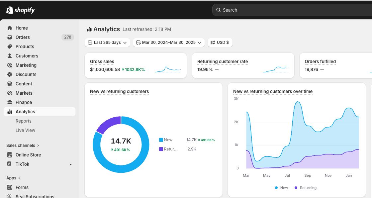Click the Forms app icon

tap(10, 187)
